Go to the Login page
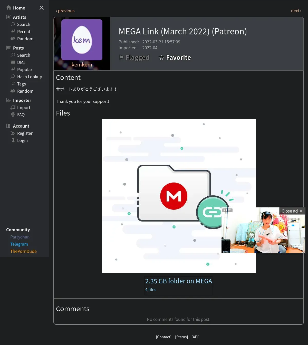The image size is (308, 345). [x=22, y=140]
